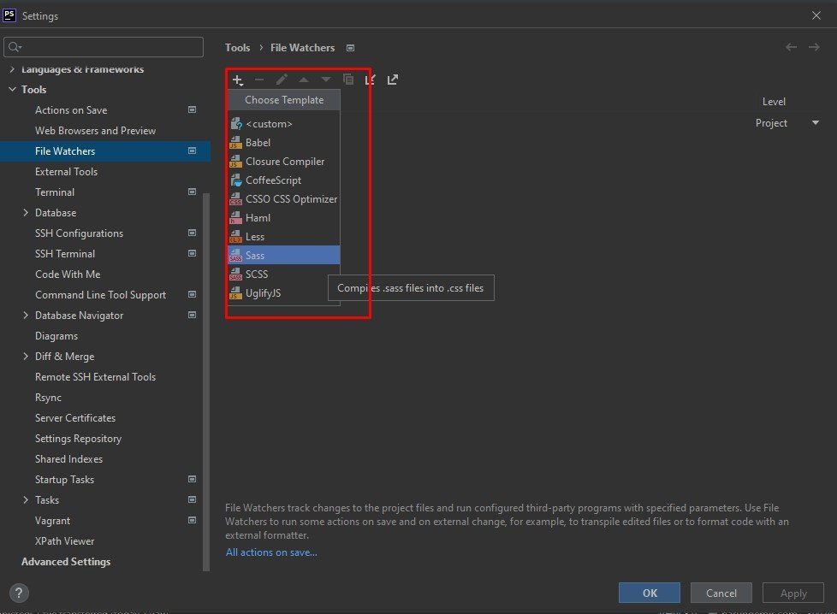Click the Add (+) file watcher button
Image resolution: width=837 pixels, height=614 pixels.
click(238, 80)
